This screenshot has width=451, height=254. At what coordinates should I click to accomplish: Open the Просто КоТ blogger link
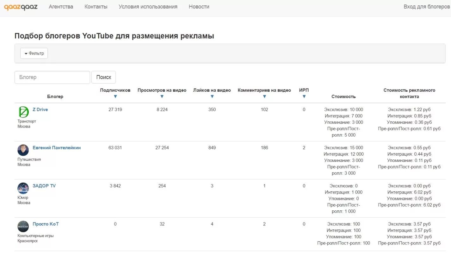(x=46, y=224)
